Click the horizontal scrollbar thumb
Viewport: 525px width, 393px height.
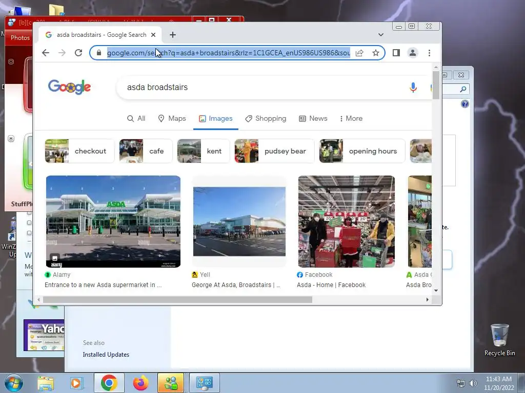(x=177, y=299)
